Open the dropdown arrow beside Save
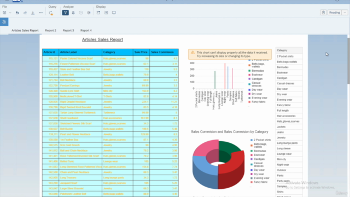Viewport: 350px width, 197px height. [10, 13]
